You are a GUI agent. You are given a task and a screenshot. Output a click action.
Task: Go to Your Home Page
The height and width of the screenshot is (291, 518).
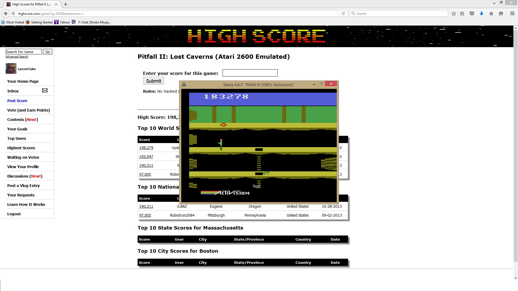(x=23, y=81)
